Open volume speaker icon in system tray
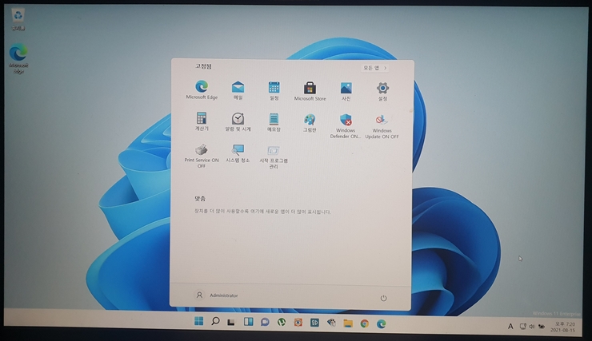This screenshot has height=341, width=592. tap(531, 327)
